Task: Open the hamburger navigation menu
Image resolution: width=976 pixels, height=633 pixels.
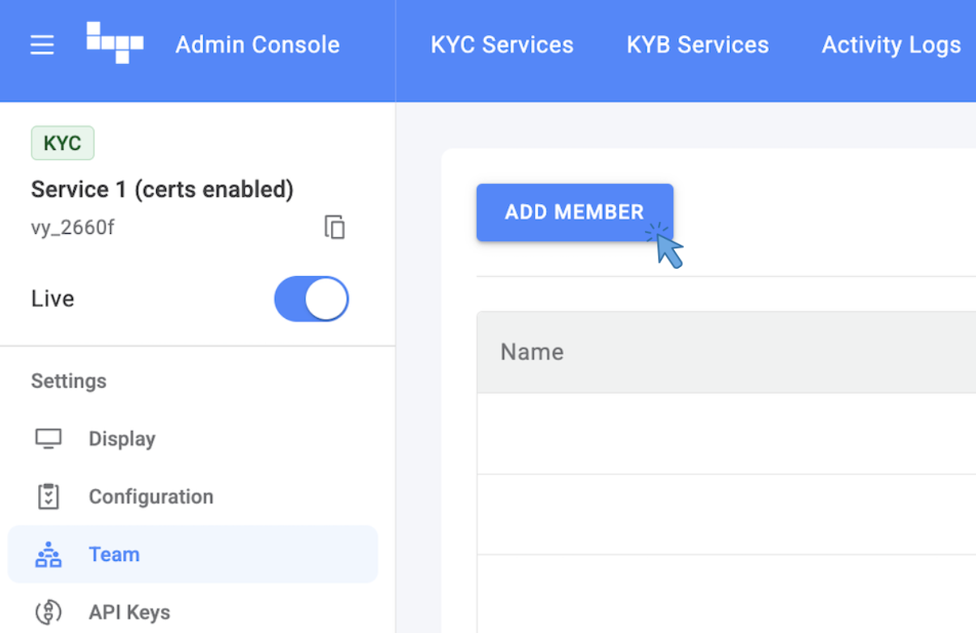Action: (x=42, y=45)
